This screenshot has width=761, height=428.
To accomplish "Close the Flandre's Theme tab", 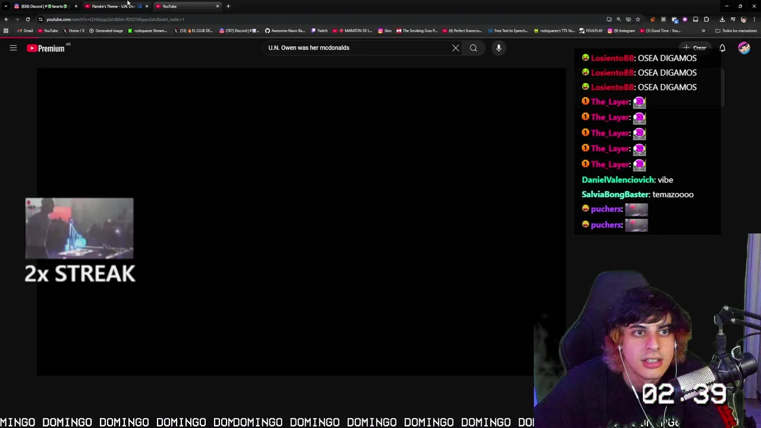I will (147, 6).
